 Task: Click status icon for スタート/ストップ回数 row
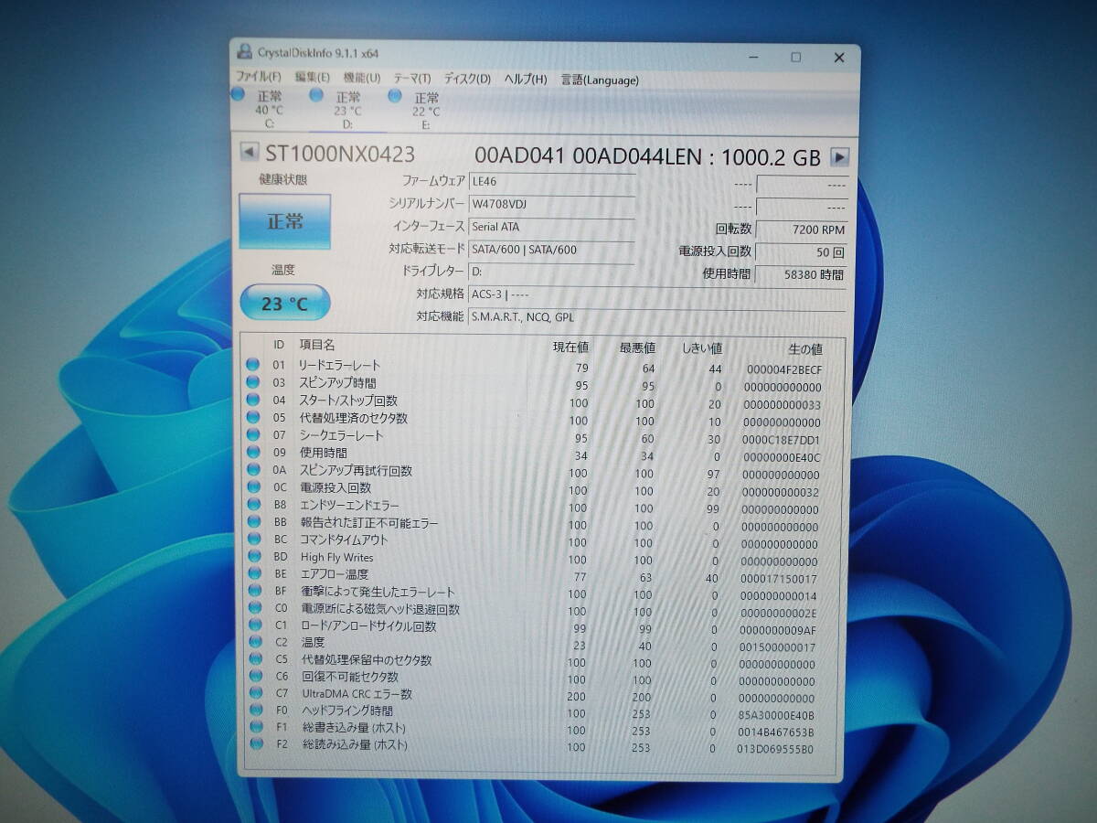pos(253,400)
